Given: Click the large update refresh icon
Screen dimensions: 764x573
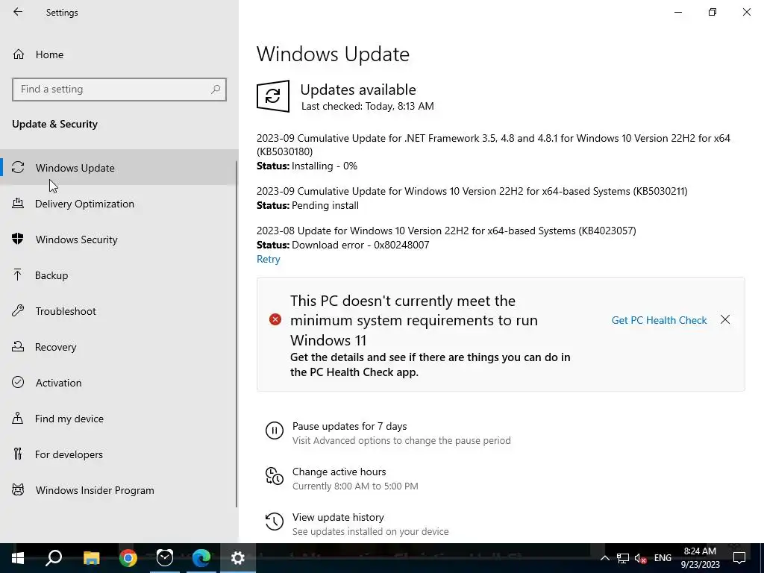Looking at the screenshot, I should pyautogui.click(x=273, y=96).
